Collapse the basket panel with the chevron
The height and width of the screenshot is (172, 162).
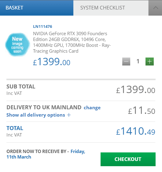pos(155,8)
